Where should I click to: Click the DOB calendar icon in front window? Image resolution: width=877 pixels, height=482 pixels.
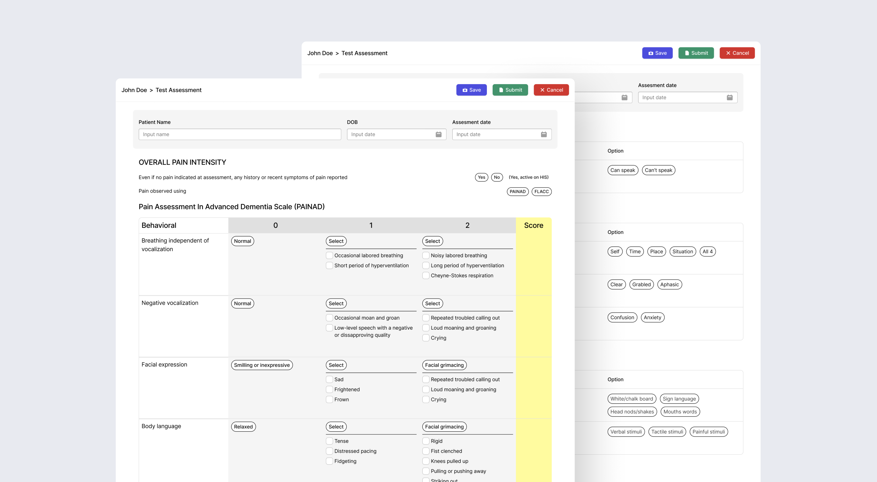pos(438,134)
